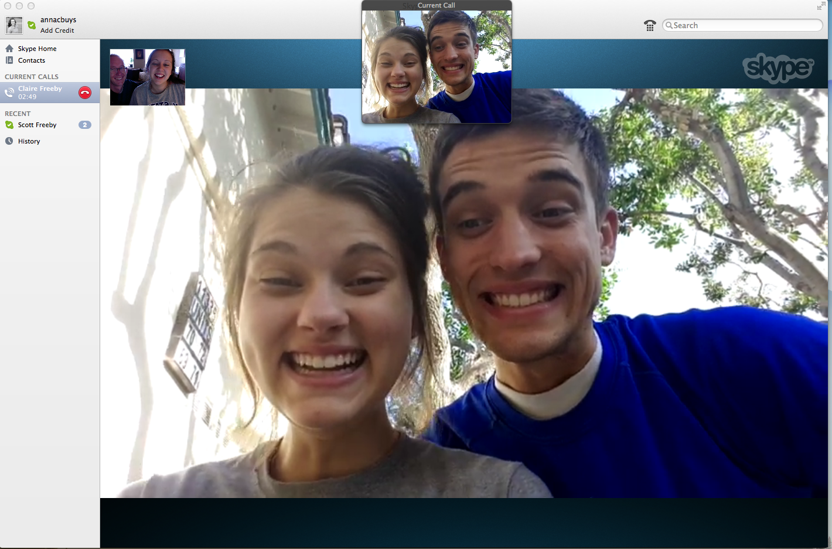The image size is (832, 549).
Task: Open the annacbuys profile picture
Action: pos(14,25)
